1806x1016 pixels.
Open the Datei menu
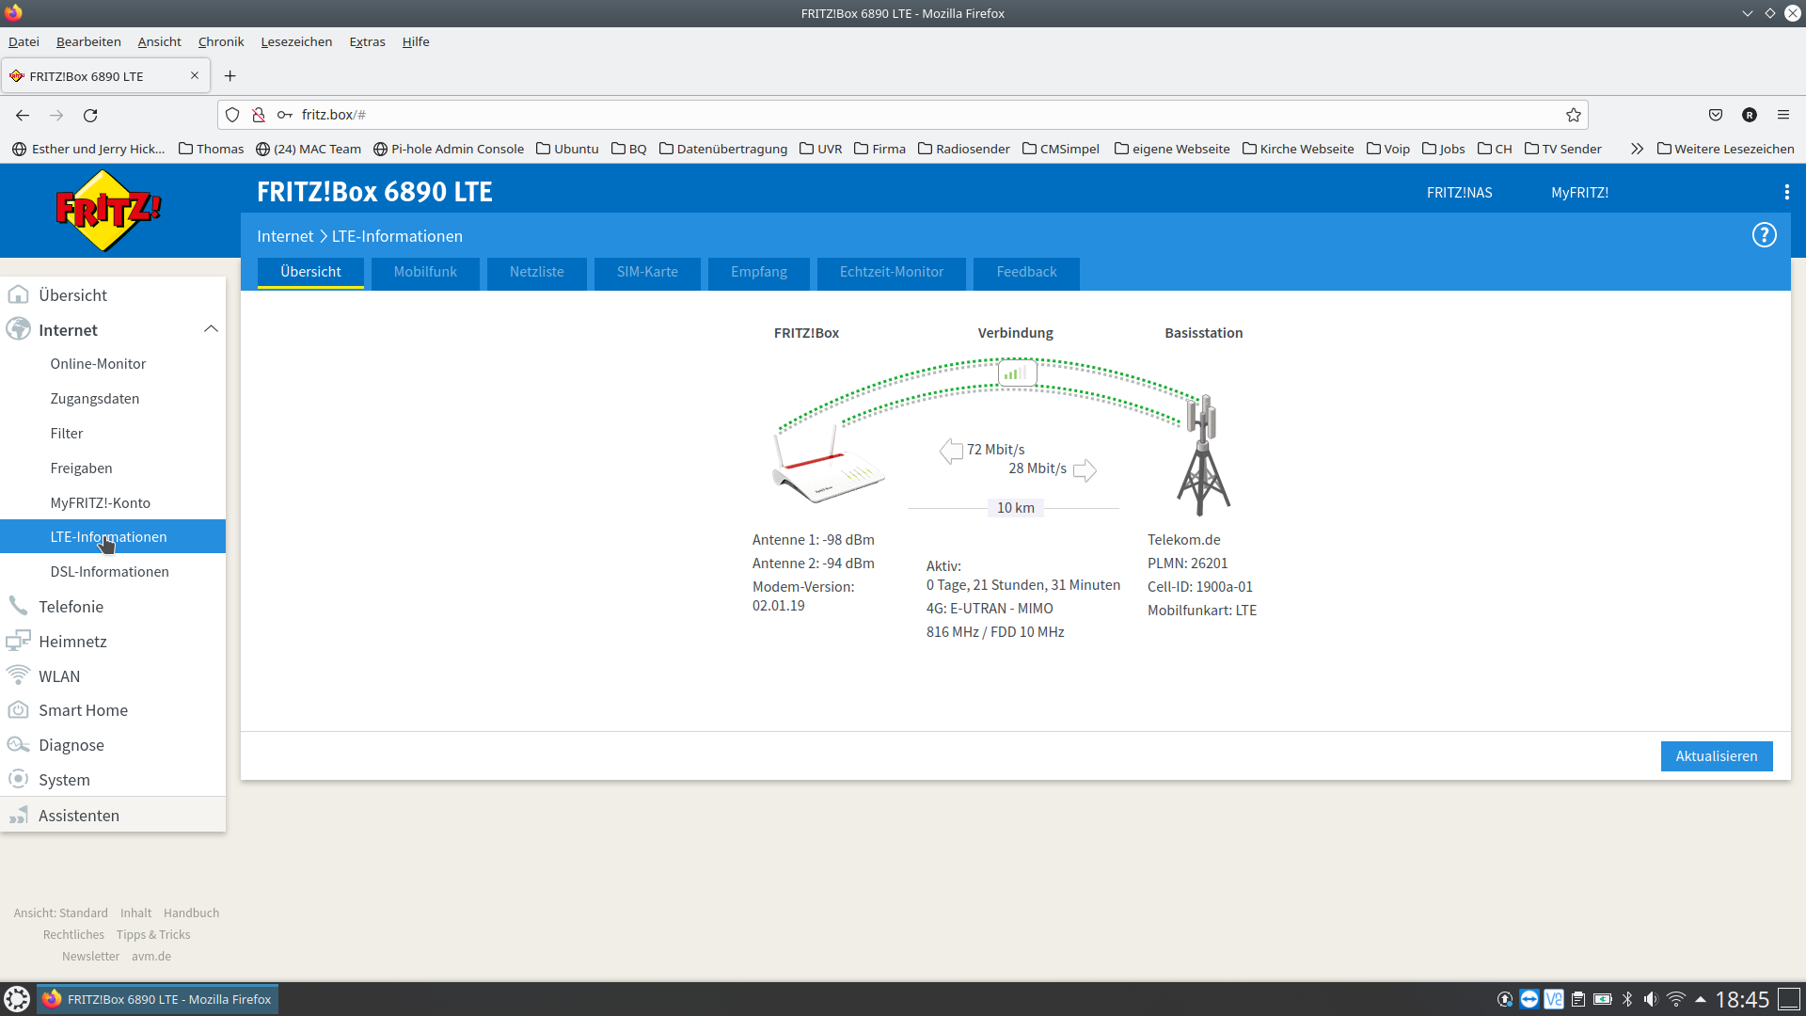point(24,41)
